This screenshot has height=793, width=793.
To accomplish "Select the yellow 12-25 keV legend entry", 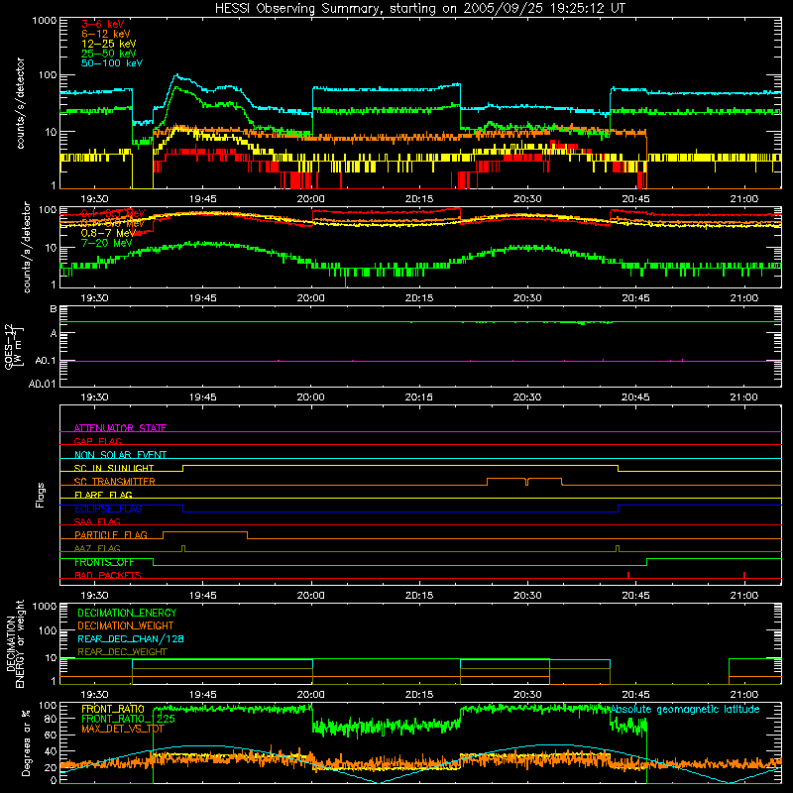I will pos(108,44).
